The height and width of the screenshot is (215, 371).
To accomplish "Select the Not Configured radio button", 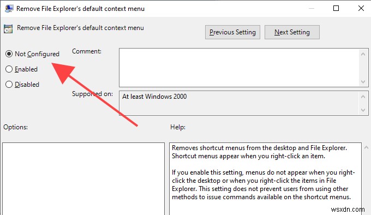I will [9, 54].
